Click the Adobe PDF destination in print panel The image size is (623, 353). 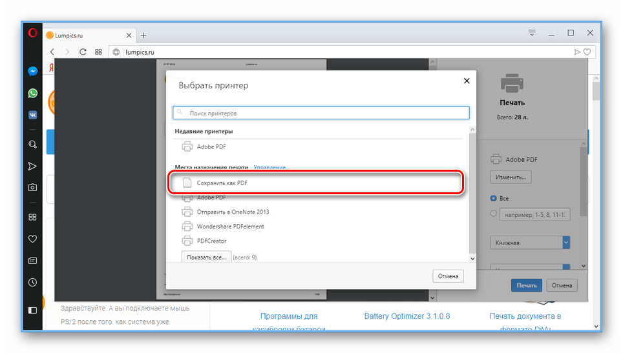(514, 159)
